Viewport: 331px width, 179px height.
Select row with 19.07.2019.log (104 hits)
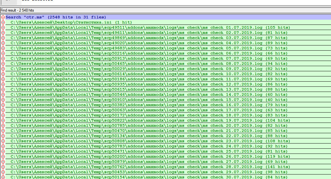[168, 121]
